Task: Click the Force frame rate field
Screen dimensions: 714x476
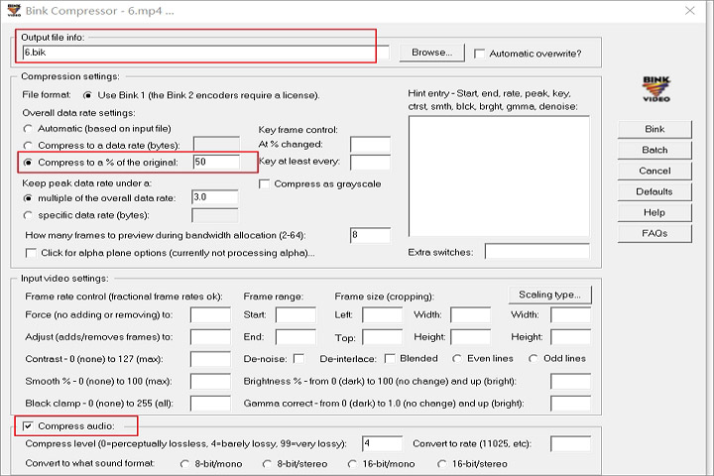Action: [x=210, y=315]
